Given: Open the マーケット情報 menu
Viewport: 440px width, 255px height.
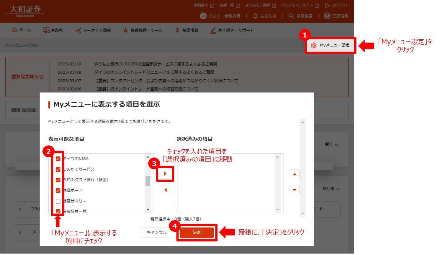Looking at the screenshot, I should (x=93, y=30).
